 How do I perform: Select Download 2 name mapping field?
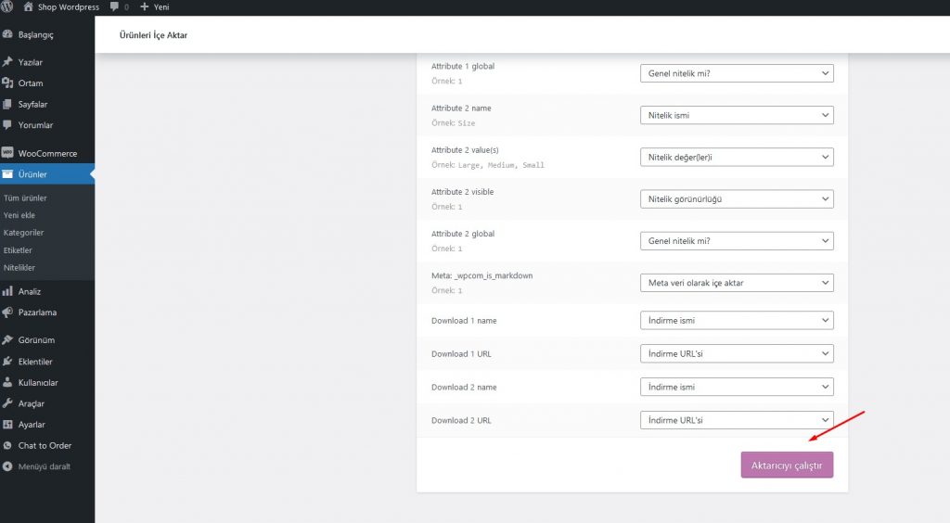coord(737,387)
